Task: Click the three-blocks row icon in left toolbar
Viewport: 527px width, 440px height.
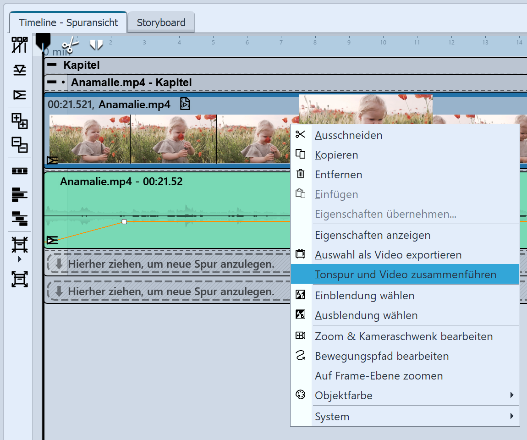Action: 20,171
